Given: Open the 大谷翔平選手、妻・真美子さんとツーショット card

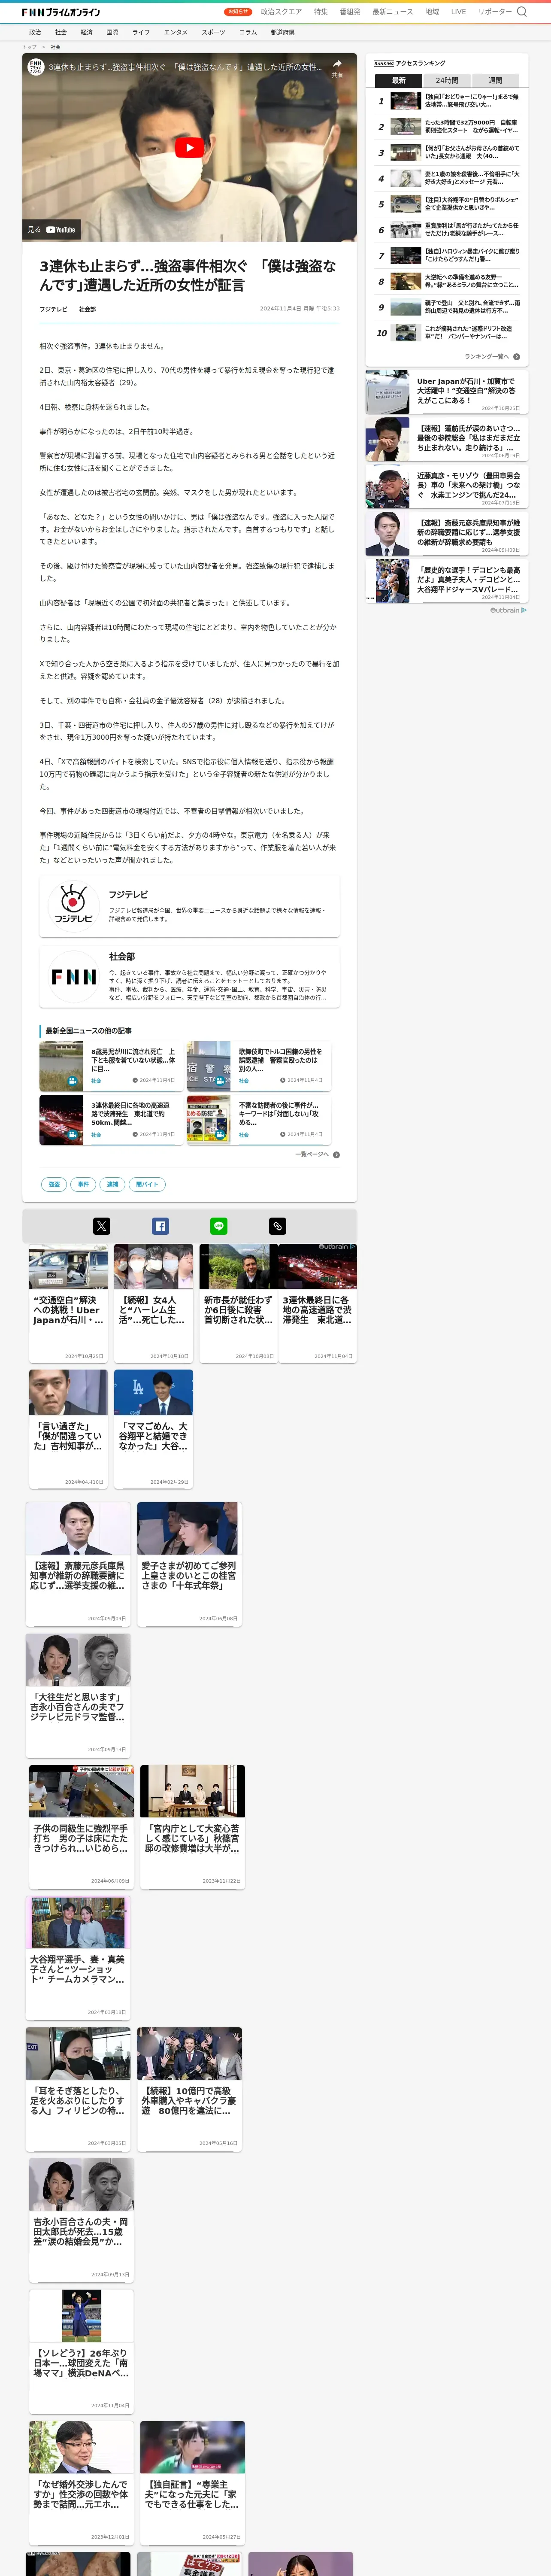Looking at the screenshot, I should pos(78,1958).
